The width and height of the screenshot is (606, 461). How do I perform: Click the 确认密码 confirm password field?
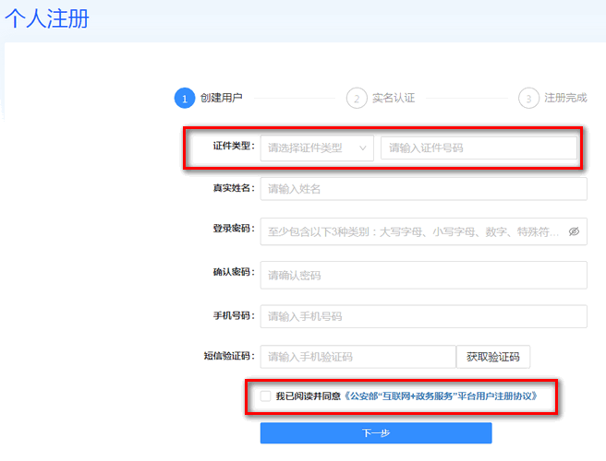(424, 275)
